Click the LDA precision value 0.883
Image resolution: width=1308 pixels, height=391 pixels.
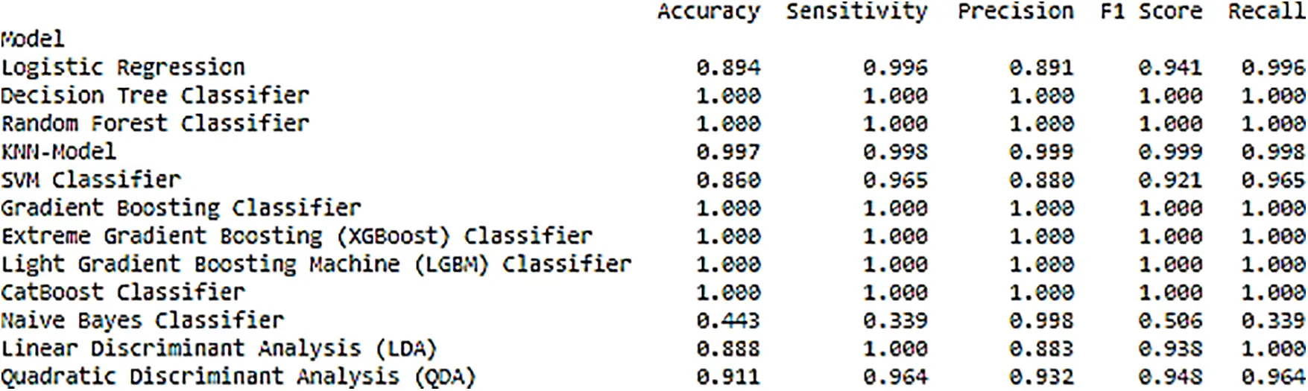click(x=1042, y=349)
